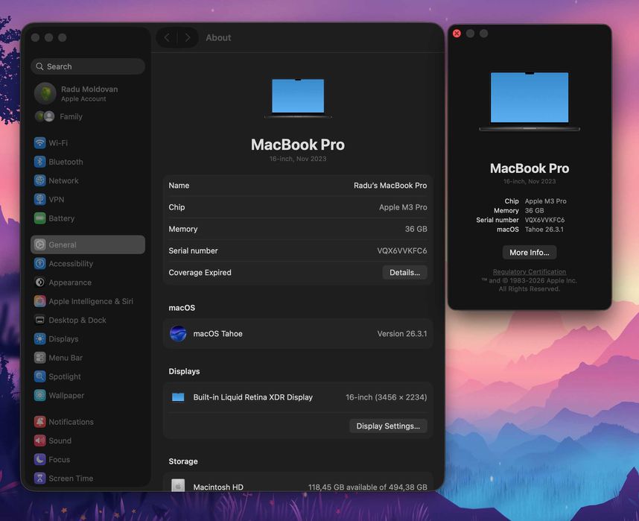The width and height of the screenshot is (639, 521).
Task: Click the macOS Tahoe name label
Action: click(x=217, y=333)
